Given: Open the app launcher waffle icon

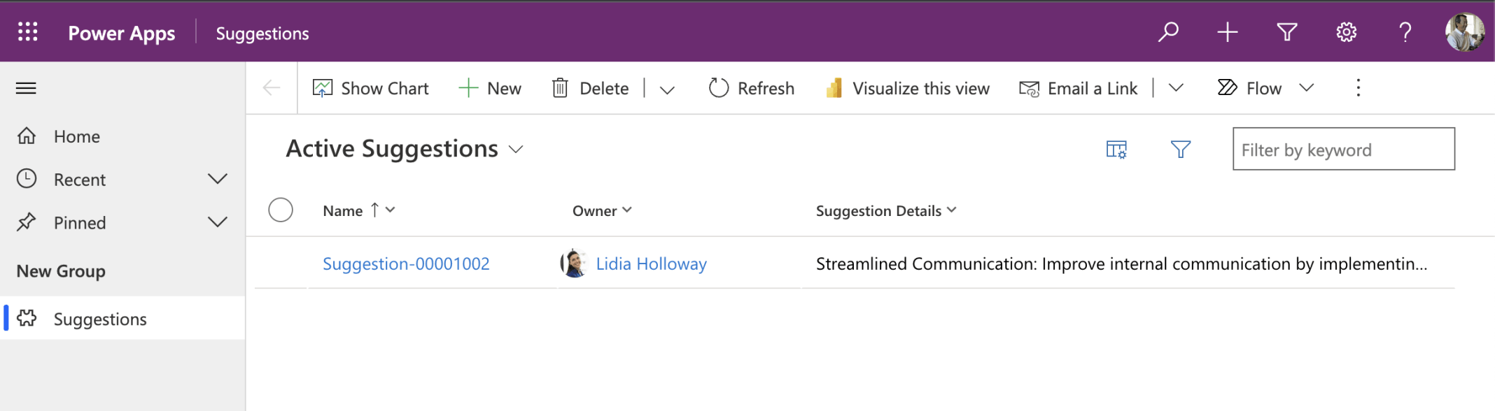Looking at the screenshot, I should click(x=28, y=32).
